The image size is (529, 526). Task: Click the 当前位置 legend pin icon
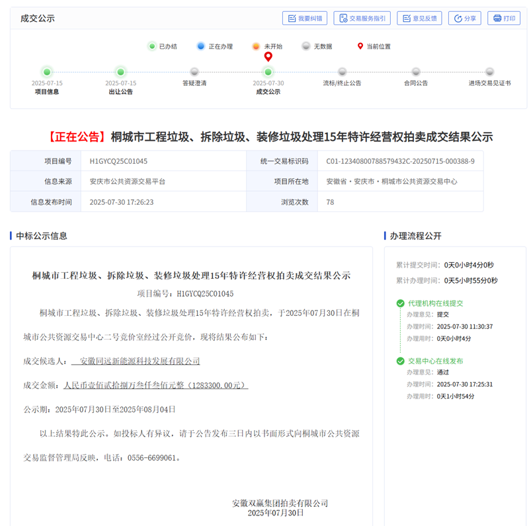point(360,46)
